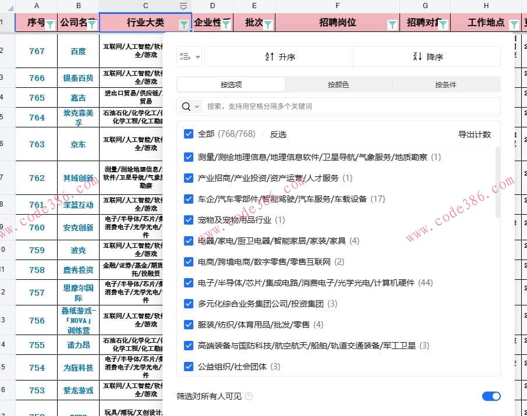Disable the 筛选对所有人可见 toggle
527x416 pixels.
pos(491,396)
